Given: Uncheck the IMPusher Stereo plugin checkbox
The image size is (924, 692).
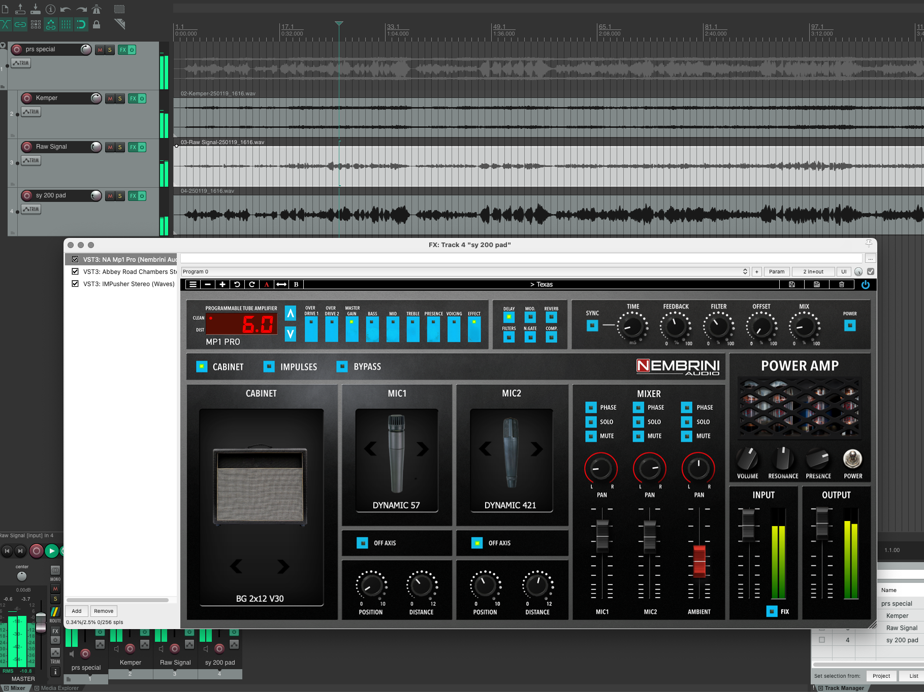Looking at the screenshot, I should coord(75,284).
